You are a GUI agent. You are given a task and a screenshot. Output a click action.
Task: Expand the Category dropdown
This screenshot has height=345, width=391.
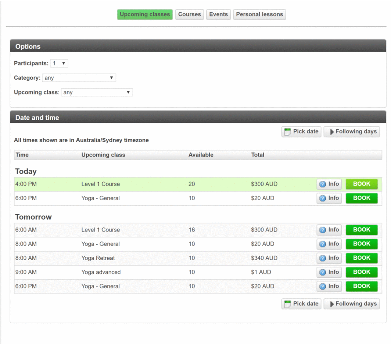coord(79,78)
